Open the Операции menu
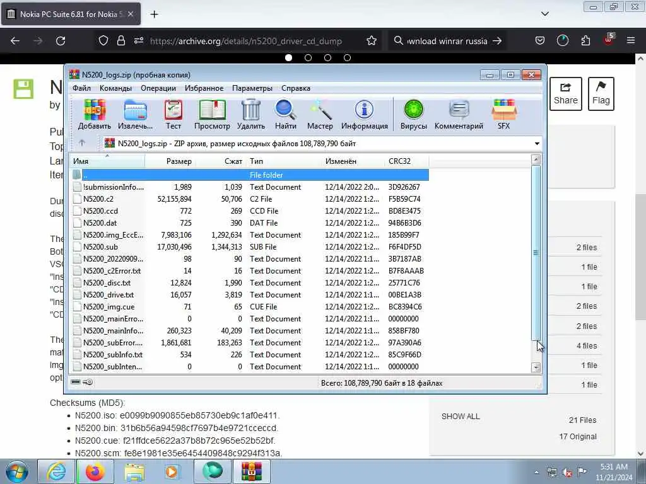Image resolution: width=646 pixels, height=484 pixels. [158, 88]
